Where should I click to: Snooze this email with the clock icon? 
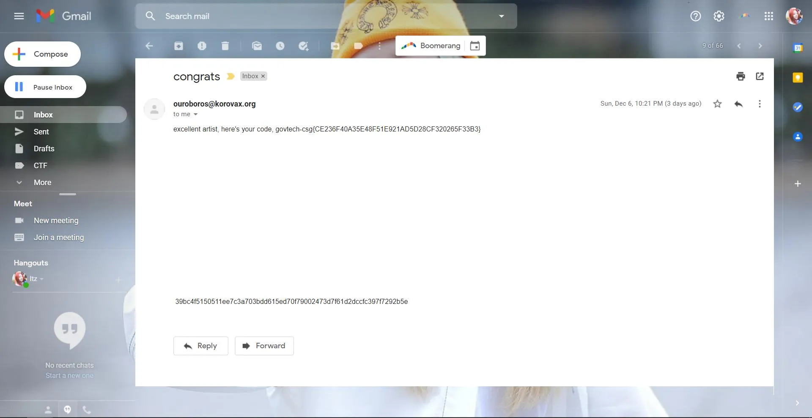280,46
